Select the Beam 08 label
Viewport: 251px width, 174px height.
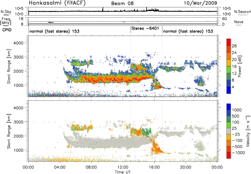(x=122, y=3)
